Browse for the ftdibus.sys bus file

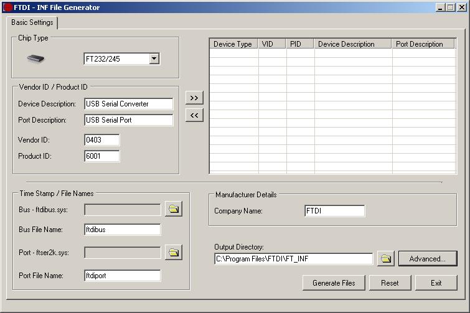coord(174,210)
